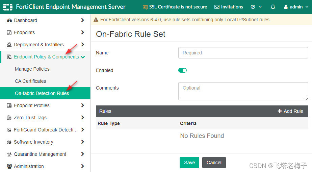The height and width of the screenshot is (172, 312).
Task: Click the Endpoint Policy & Components icon
Action: [9, 57]
